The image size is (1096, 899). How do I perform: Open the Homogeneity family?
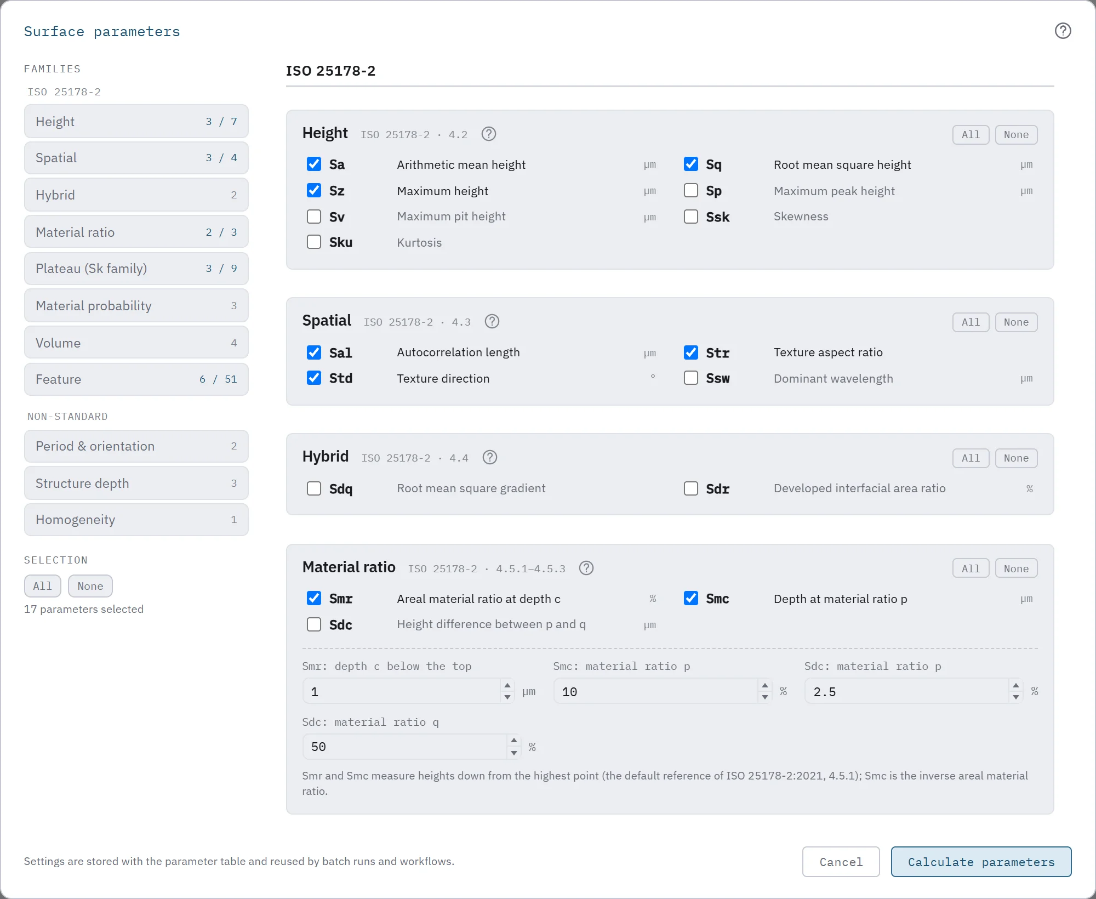(x=136, y=519)
